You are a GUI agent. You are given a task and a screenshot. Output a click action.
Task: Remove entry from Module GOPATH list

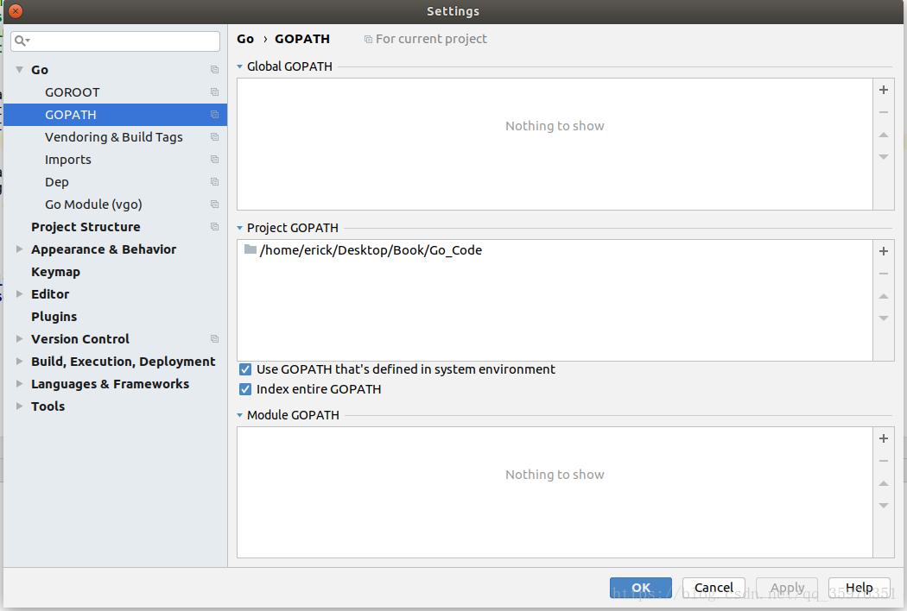pyautogui.click(x=884, y=461)
